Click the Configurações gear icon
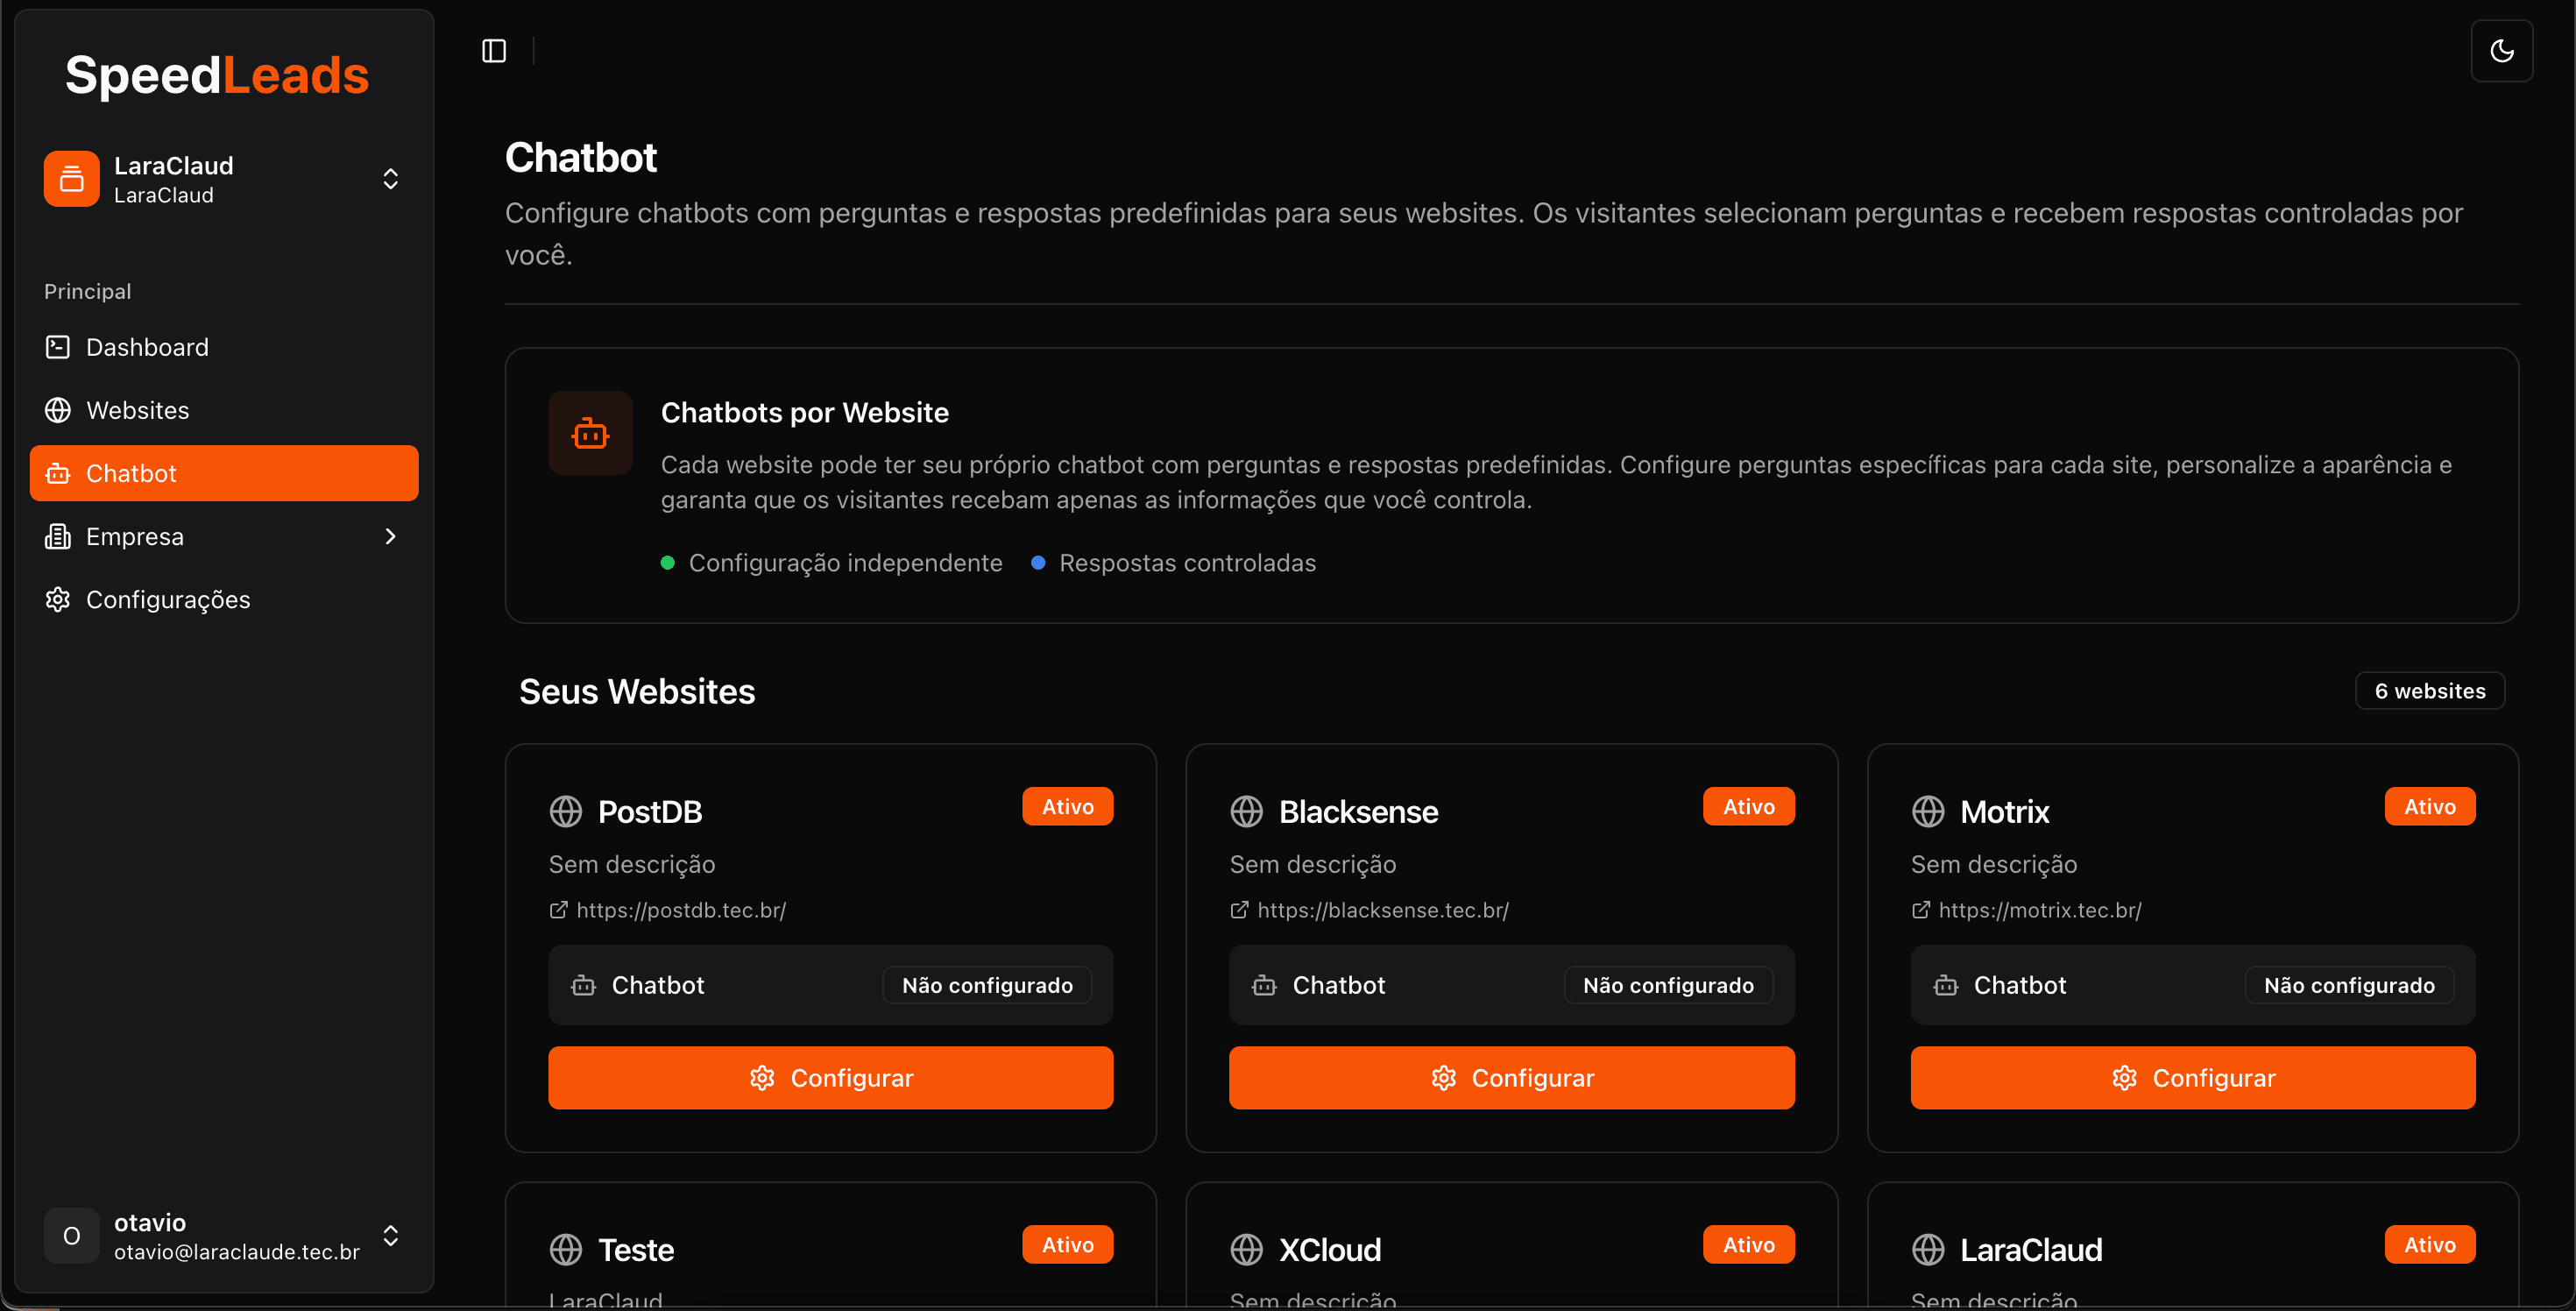Screen dimensions: 2576x1311 coord(58,599)
